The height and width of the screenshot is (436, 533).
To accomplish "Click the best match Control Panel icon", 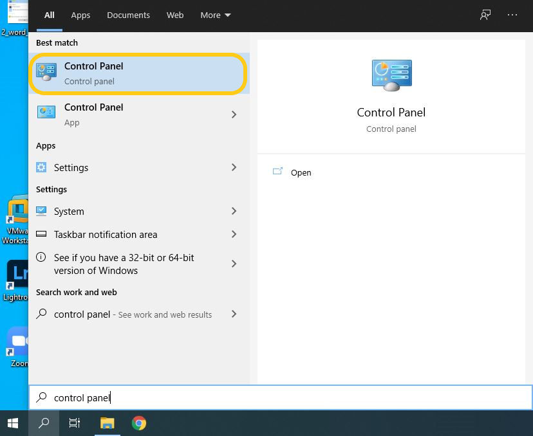I will click(x=46, y=71).
